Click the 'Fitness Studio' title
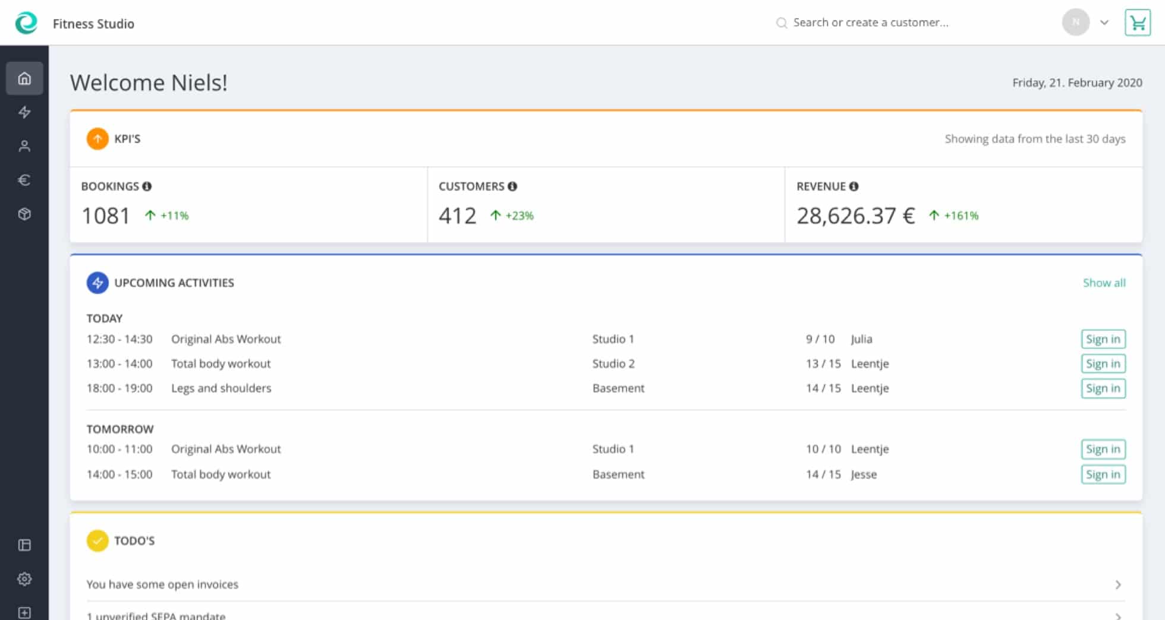 pyautogui.click(x=93, y=24)
